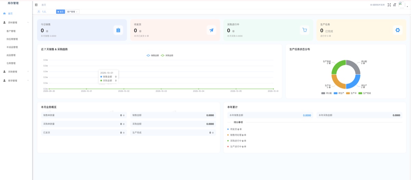Toggle 采购金额 series in chart legend
The image size is (411, 180).
pos(167,55)
